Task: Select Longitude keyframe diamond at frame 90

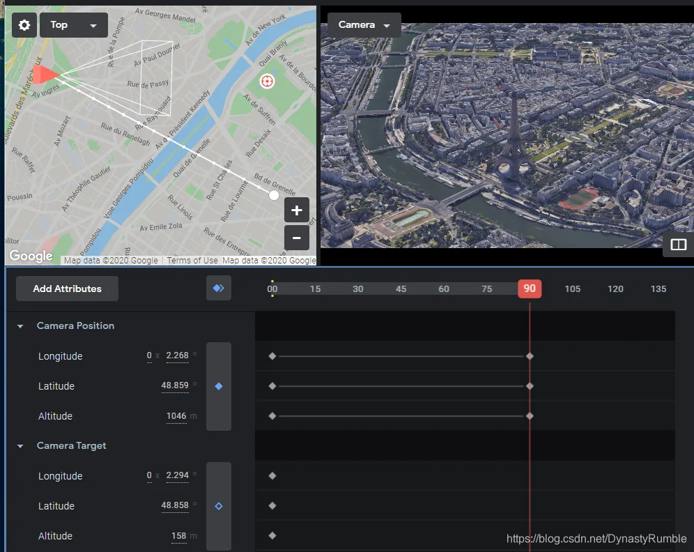Action: (x=530, y=356)
